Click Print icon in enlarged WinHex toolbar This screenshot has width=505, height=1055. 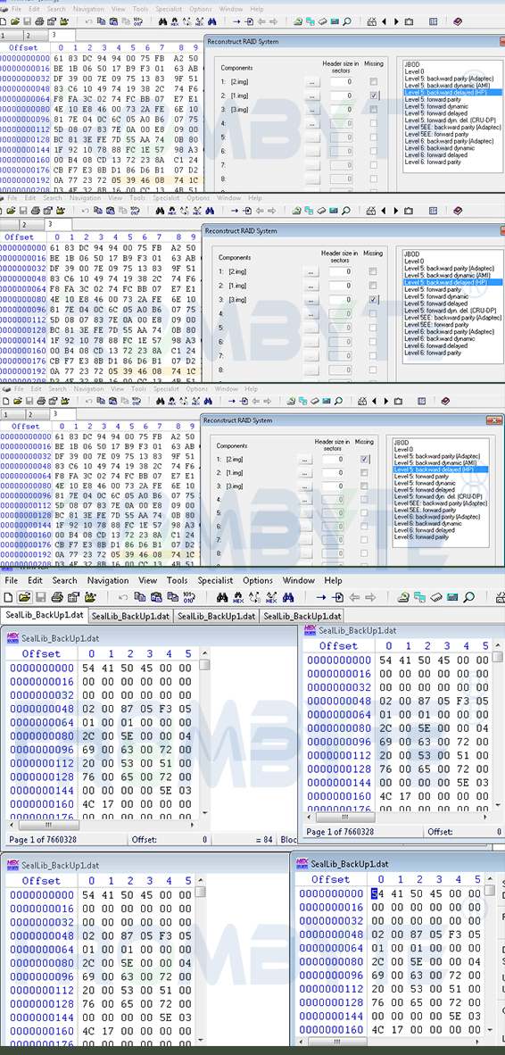(57, 597)
